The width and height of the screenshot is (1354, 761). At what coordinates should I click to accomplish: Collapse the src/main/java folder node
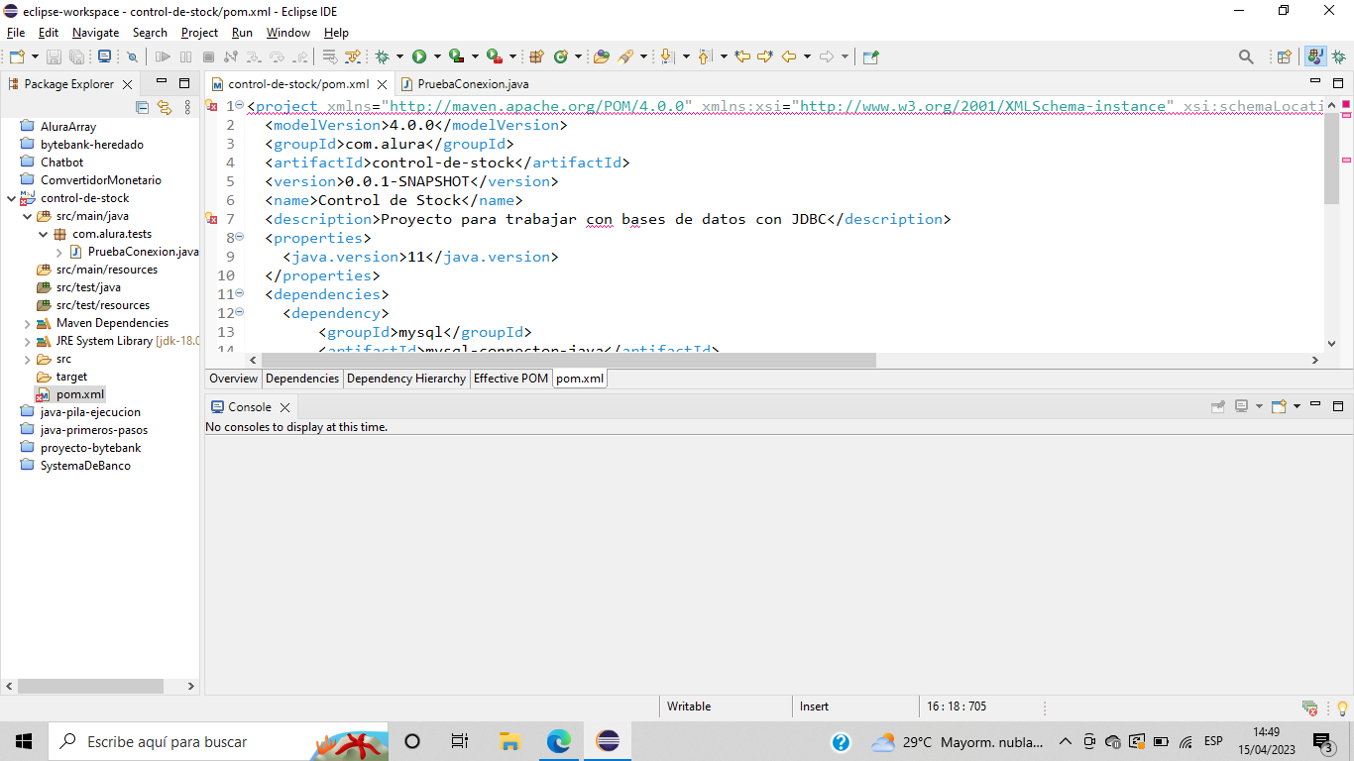coord(28,216)
